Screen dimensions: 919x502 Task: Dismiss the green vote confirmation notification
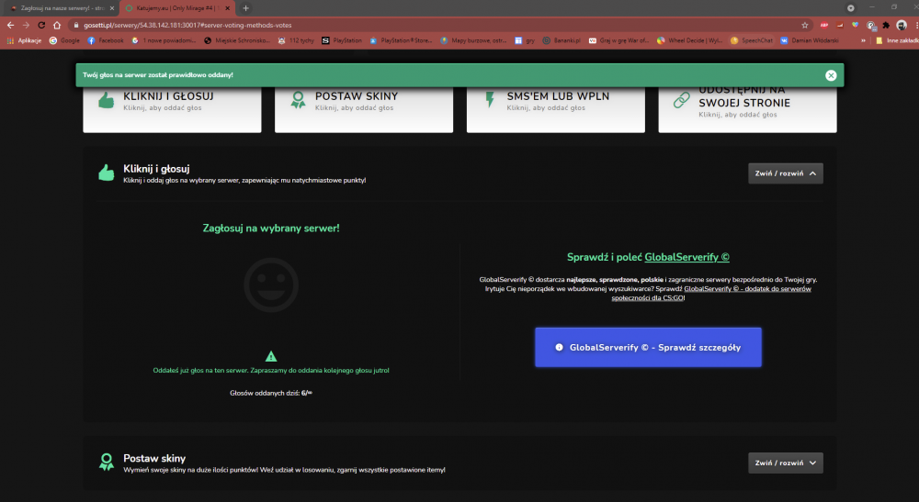tap(831, 75)
